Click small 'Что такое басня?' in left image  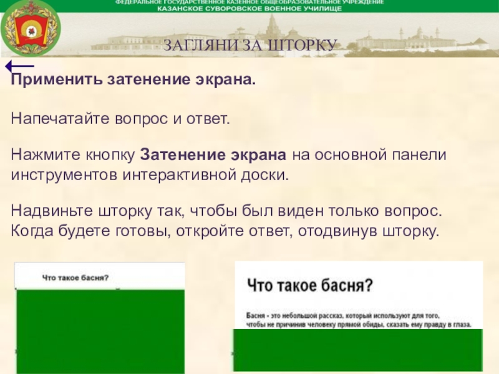(75, 277)
